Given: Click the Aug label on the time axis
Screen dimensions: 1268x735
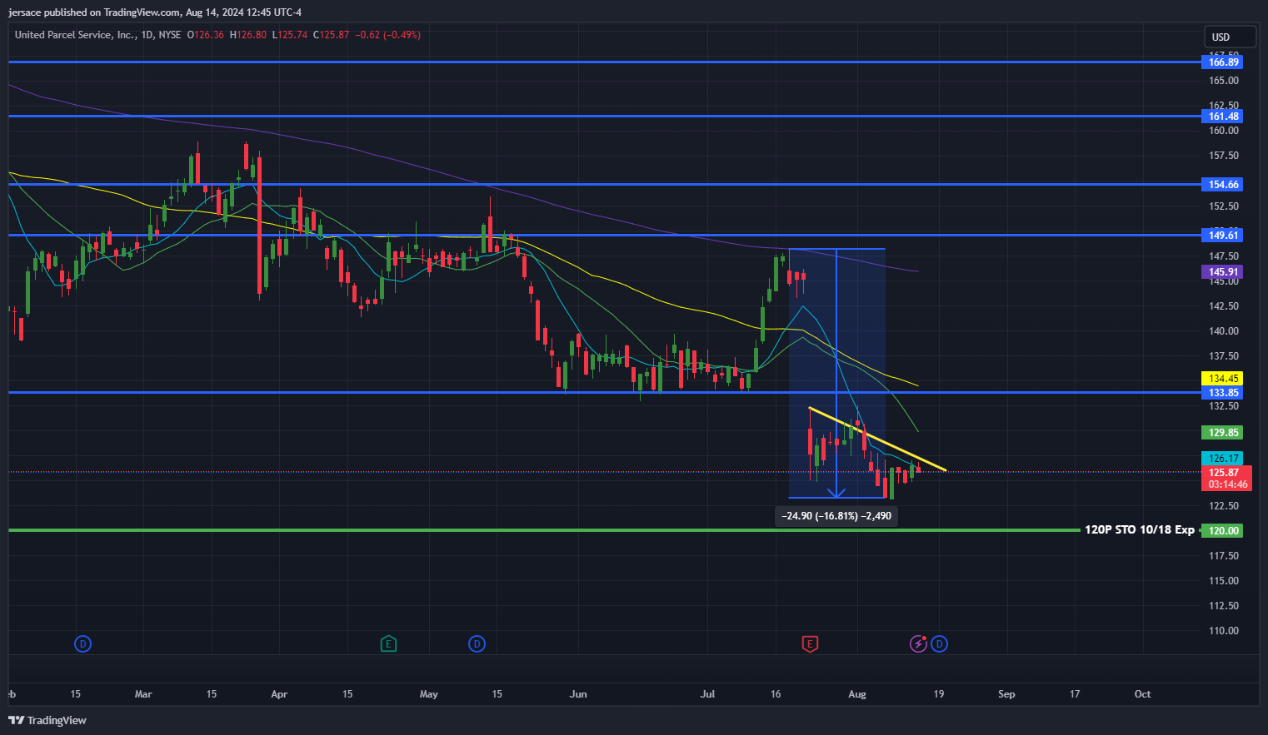Looking at the screenshot, I should [856, 694].
